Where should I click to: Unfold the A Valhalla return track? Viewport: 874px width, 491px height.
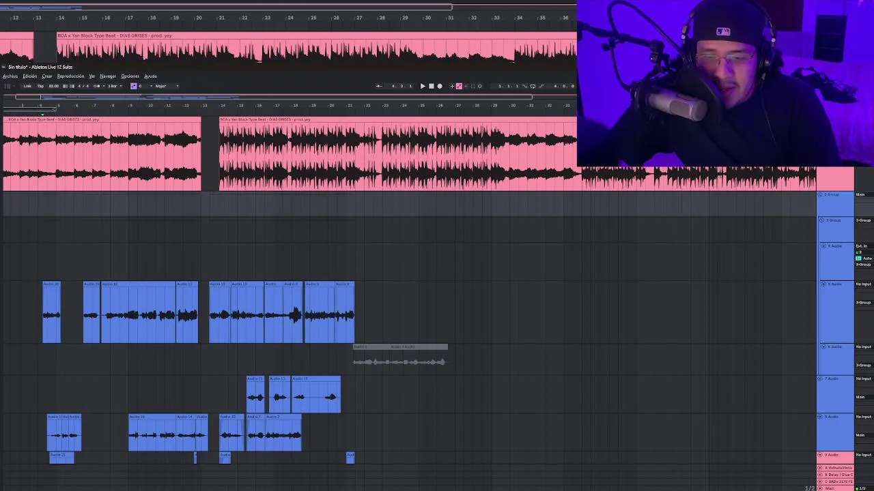[x=820, y=468]
